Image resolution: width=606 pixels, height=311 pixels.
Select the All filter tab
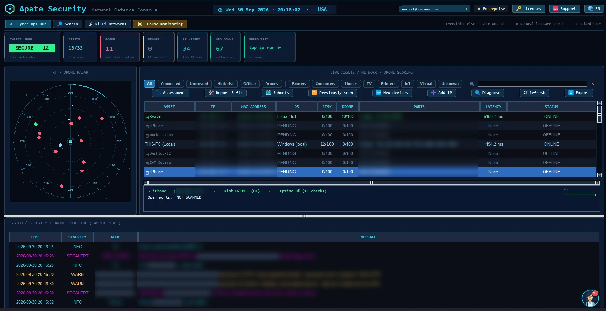click(149, 84)
